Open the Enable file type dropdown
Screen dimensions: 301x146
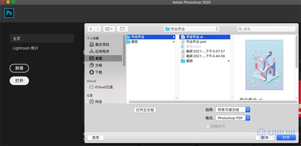[232, 110]
